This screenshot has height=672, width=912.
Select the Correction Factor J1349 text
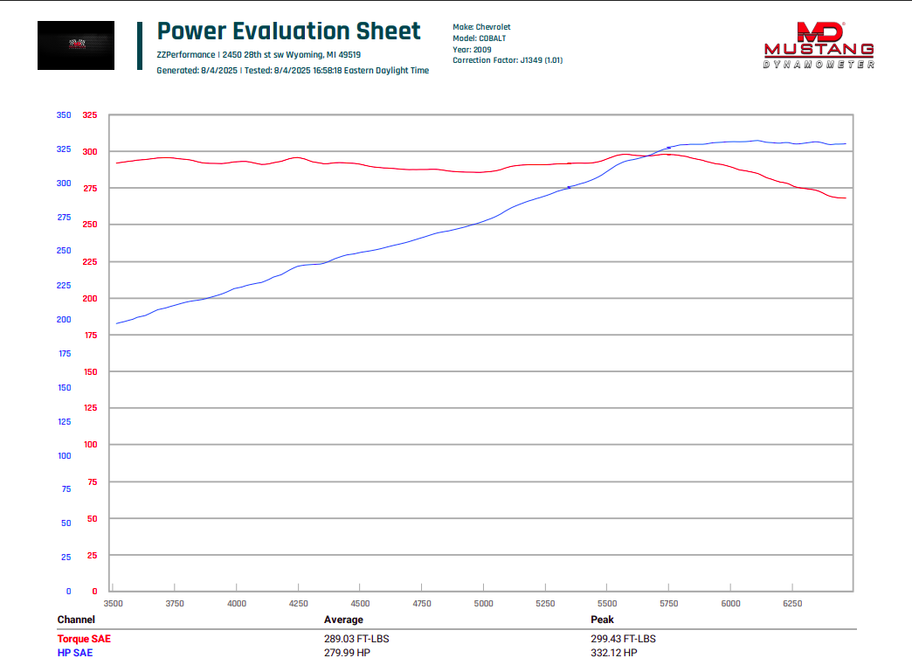coord(508,60)
